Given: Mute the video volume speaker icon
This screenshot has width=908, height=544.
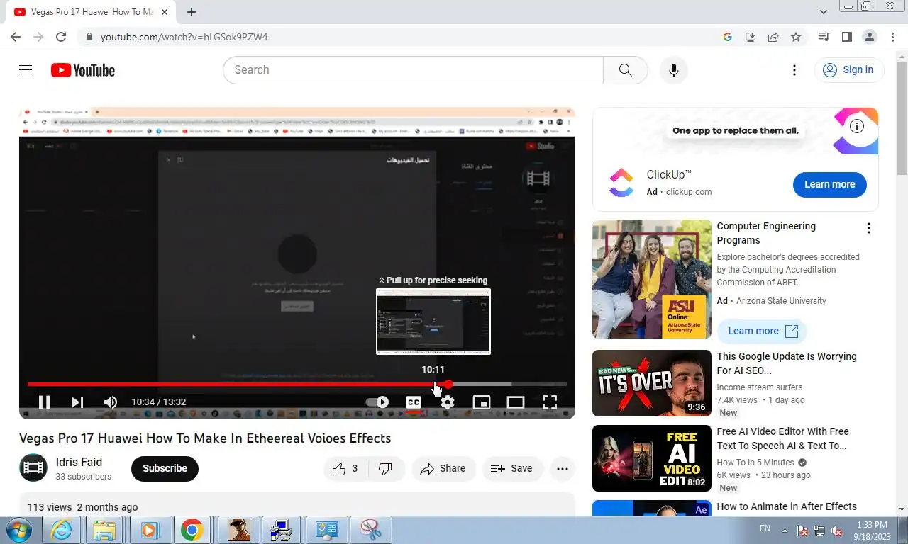Looking at the screenshot, I should pyautogui.click(x=111, y=402).
